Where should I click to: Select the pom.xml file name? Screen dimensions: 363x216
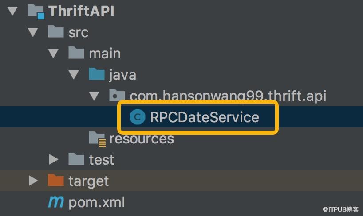[97, 203]
